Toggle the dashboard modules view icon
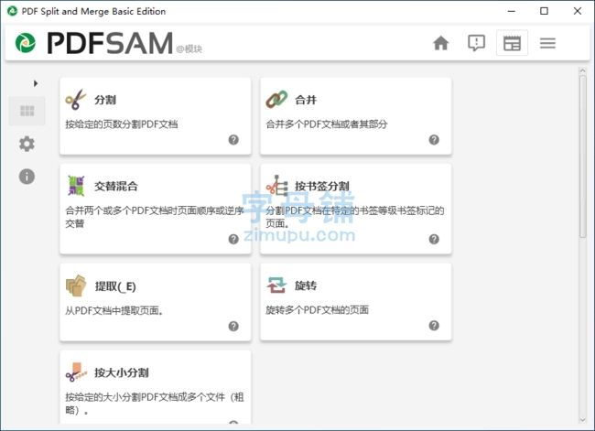Screen dimensions: 595x431 pyautogui.click(x=512, y=43)
